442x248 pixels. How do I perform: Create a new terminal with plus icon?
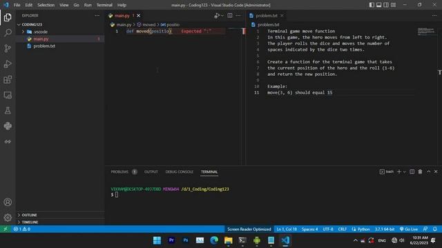coord(399,172)
